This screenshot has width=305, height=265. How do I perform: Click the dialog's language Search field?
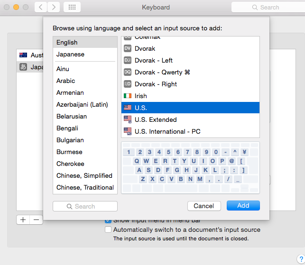85,206
